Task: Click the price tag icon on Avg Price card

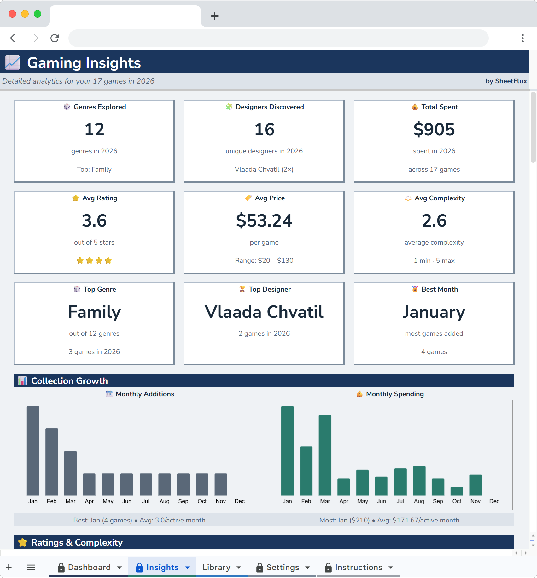Action: coord(248,198)
